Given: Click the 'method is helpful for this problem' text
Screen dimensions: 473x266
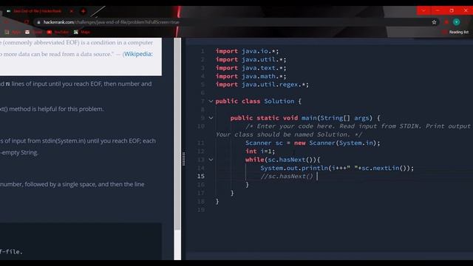Looking at the screenshot, I should point(56,109).
